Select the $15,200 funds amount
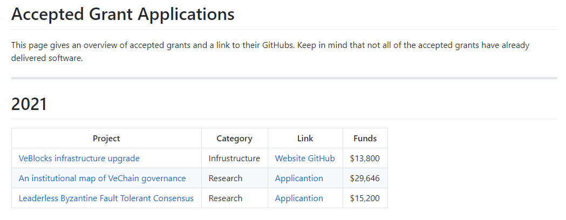 coord(365,198)
